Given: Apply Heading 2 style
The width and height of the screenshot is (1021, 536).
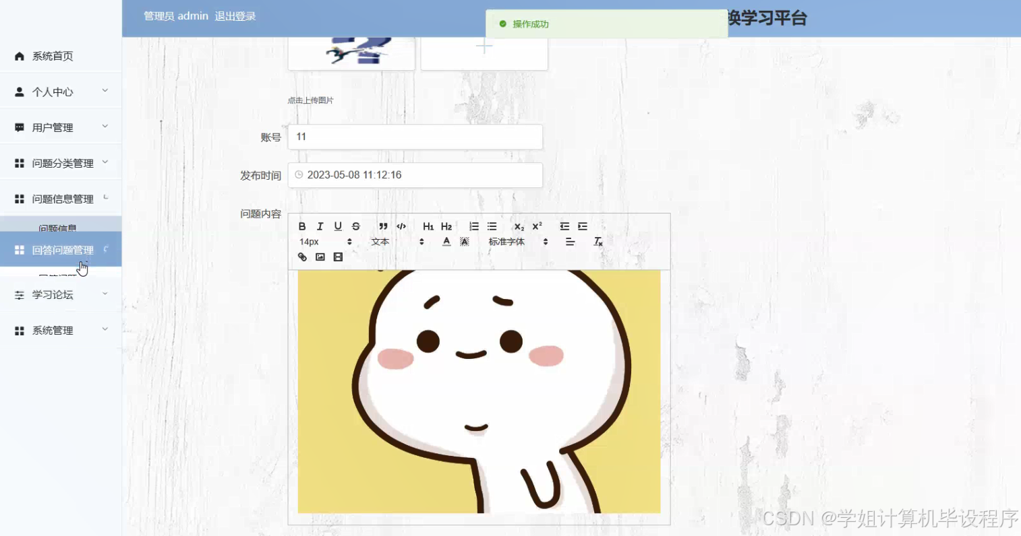Looking at the screenshot, I should [446, 226].
